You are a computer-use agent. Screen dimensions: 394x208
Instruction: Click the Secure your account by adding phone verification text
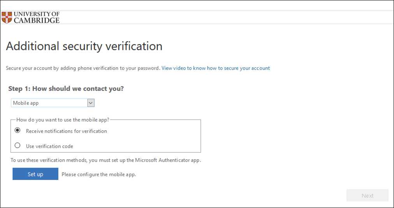[83, 68]
